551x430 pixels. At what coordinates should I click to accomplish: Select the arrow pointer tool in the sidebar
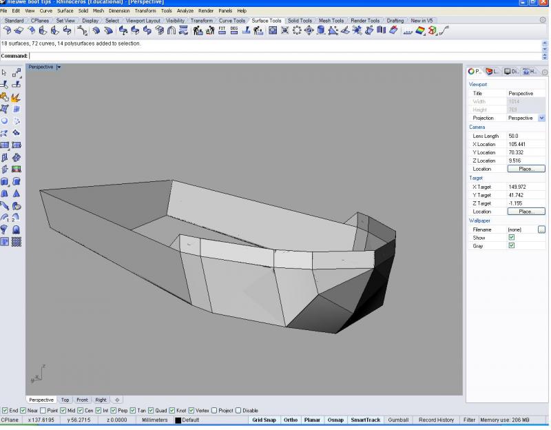point(4,73)
